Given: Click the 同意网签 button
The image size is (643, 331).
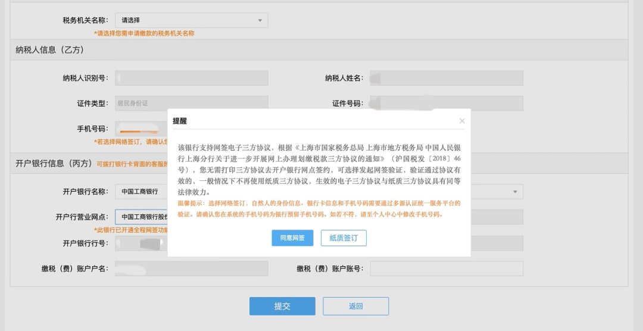Looking at the screenshot, I should coord(292,238).
